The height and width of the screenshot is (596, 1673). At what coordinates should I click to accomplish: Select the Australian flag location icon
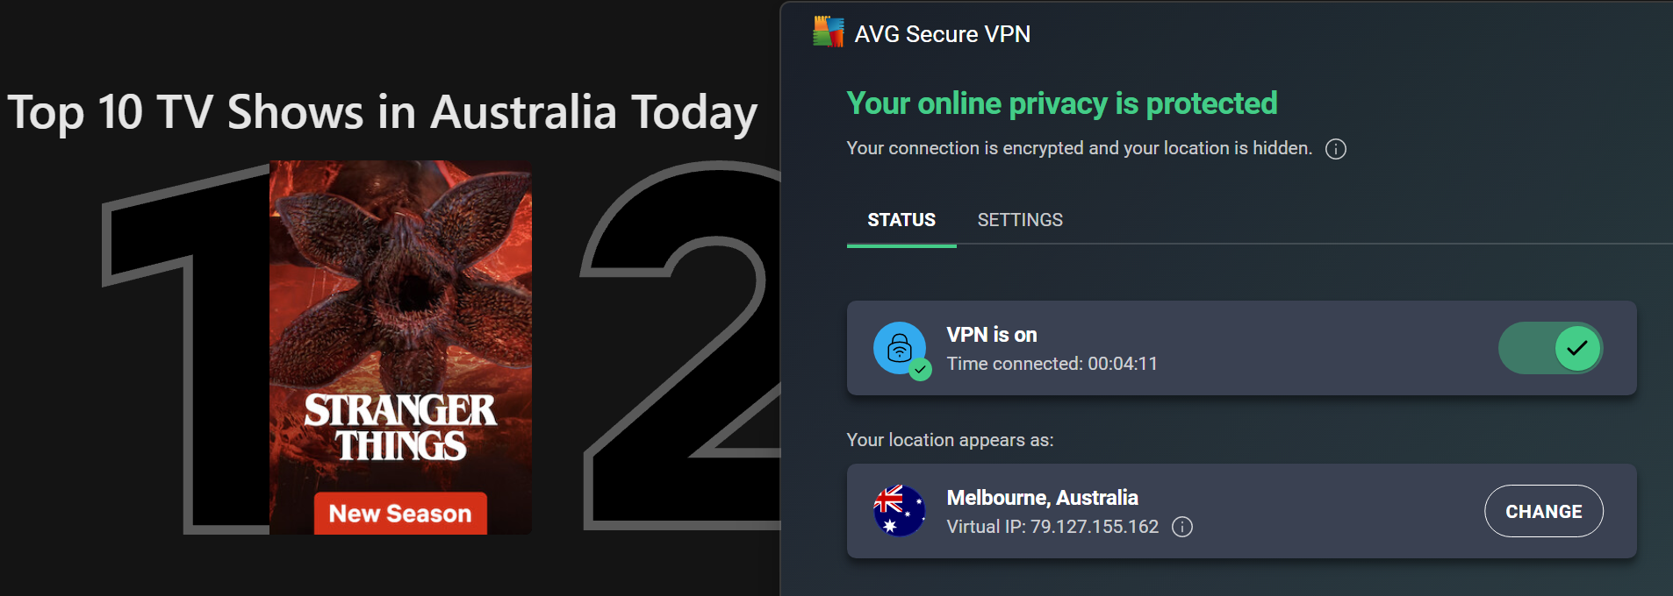point(899,511)
